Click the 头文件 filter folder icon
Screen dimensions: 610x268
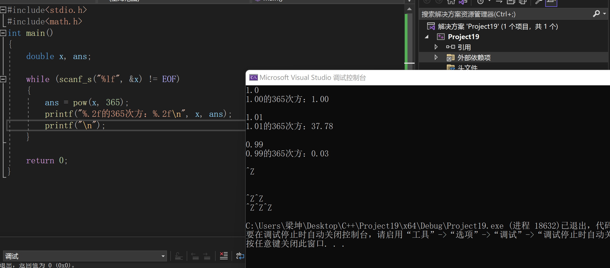[450, 67]
